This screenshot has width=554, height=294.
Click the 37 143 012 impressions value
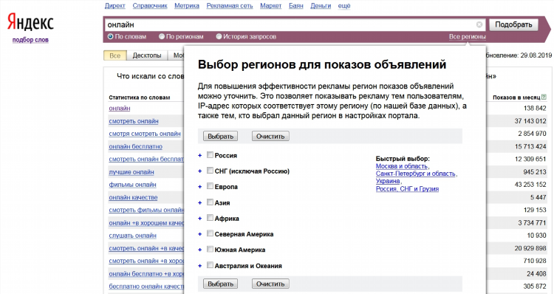click(x=530, y=121)
